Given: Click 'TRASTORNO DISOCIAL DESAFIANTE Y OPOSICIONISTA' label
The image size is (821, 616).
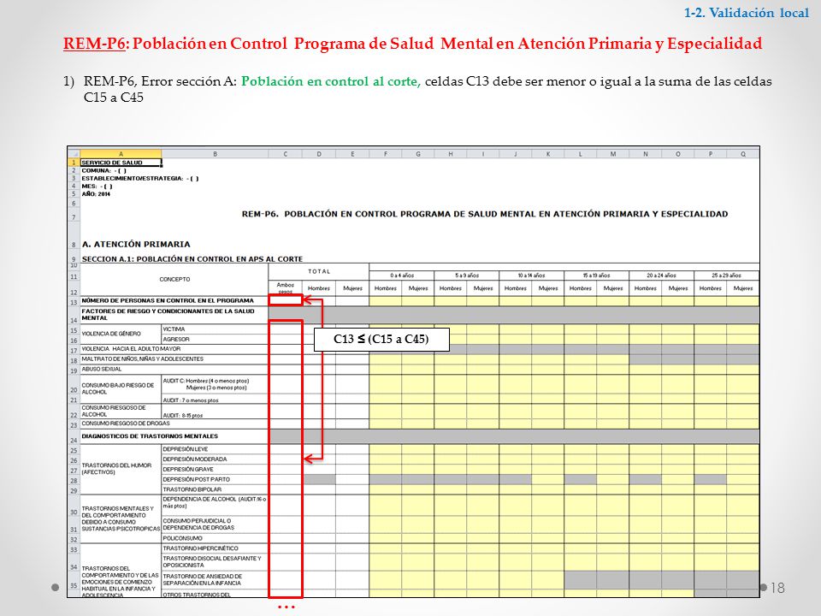Looking at the screenshot, I should [x=215, y=561].
